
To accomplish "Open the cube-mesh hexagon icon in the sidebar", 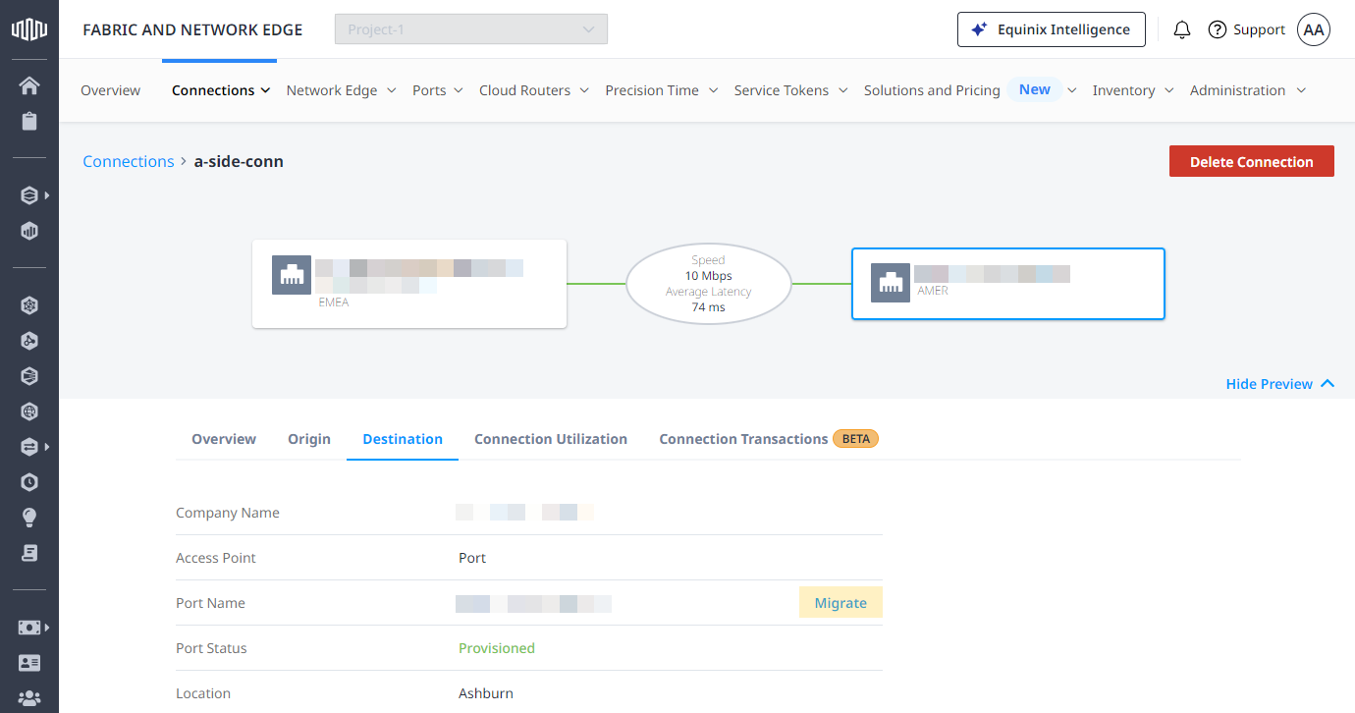I will coord(29,305).
